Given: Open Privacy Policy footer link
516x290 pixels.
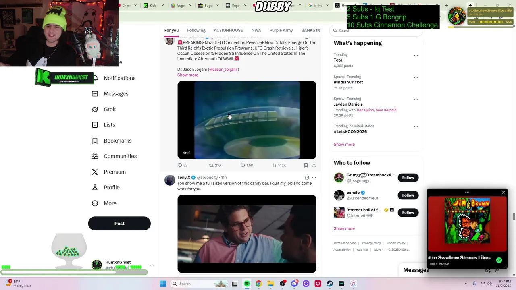Looking at the screenshot, I should coord(371,243).
